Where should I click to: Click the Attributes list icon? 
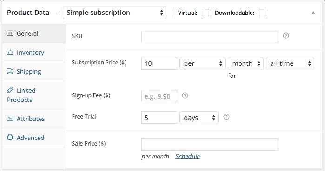10,119
